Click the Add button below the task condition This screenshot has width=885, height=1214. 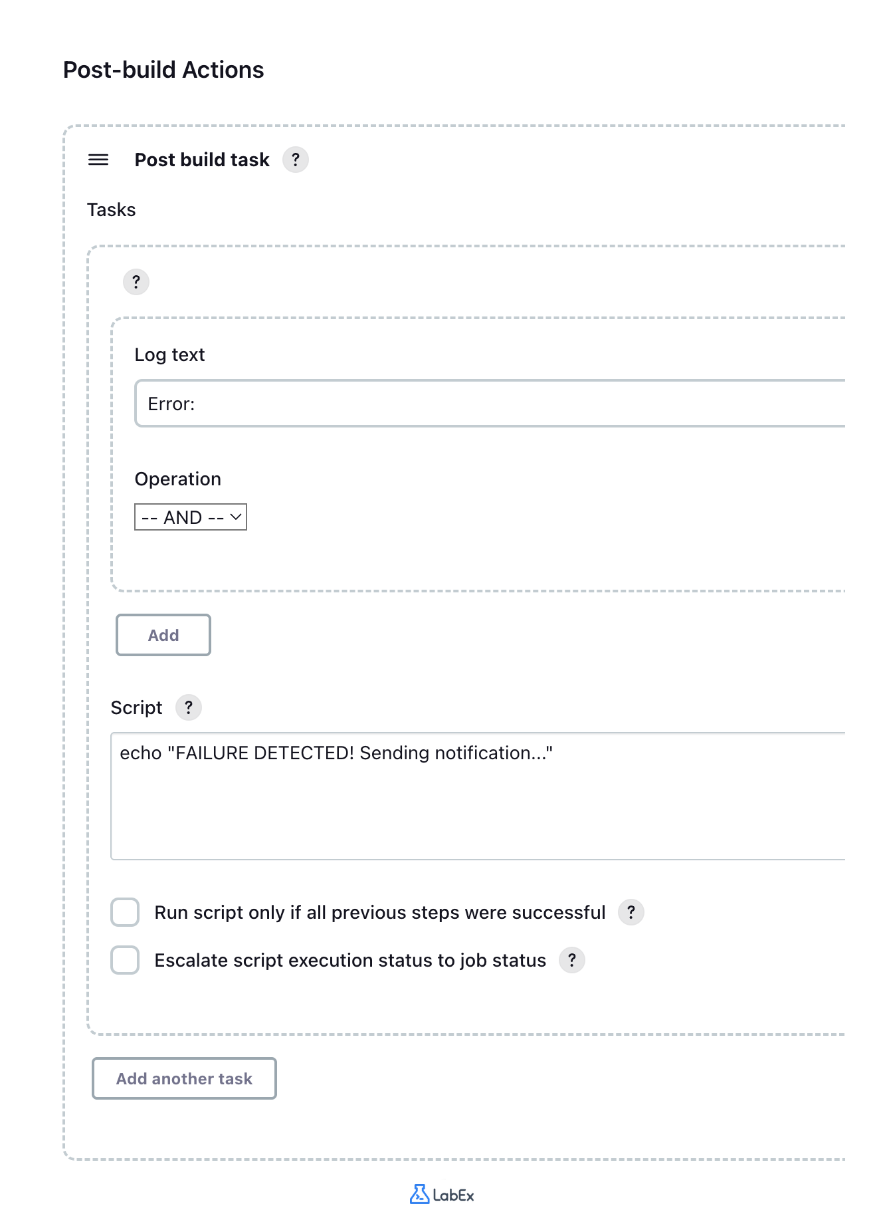163,635
